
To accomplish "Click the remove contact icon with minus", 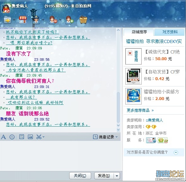I will tap(53, 20).
